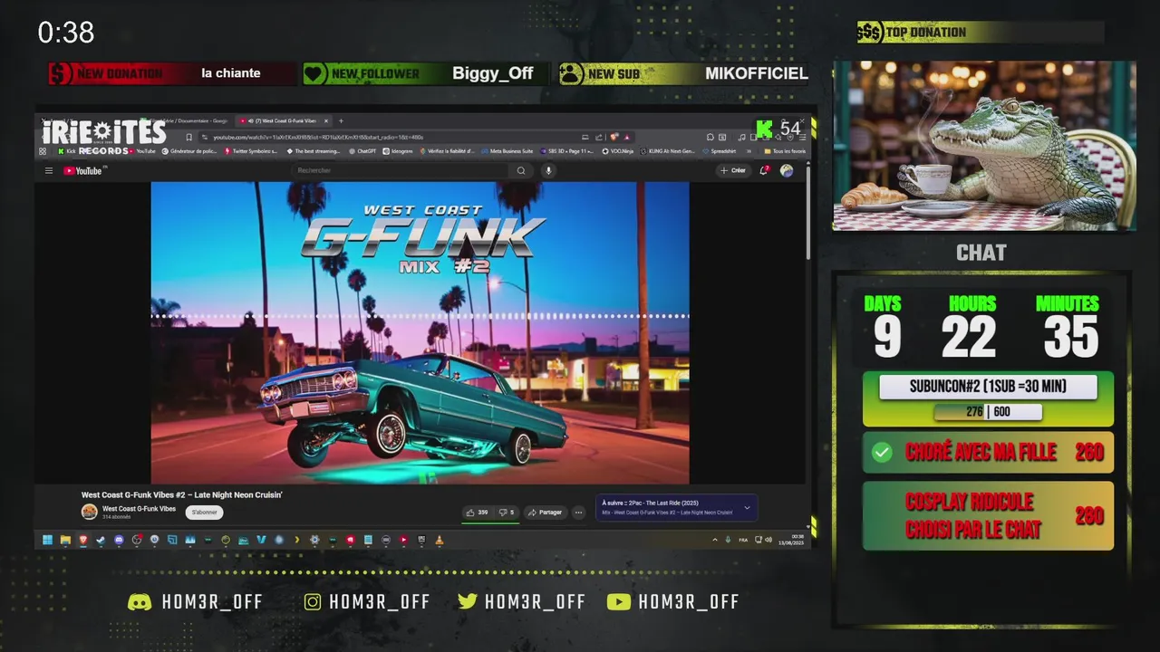The image size is (1160, 652).
Task: Click the taskbar clock and date
Action: (x=791, y=540)
